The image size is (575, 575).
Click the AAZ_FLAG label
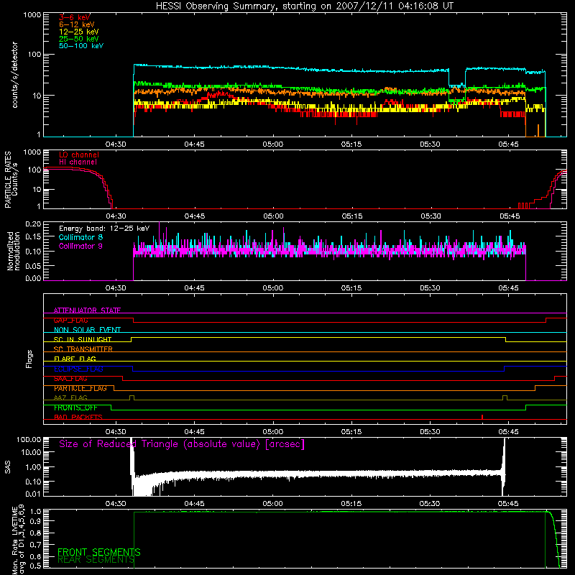click(x=70, y=397)
